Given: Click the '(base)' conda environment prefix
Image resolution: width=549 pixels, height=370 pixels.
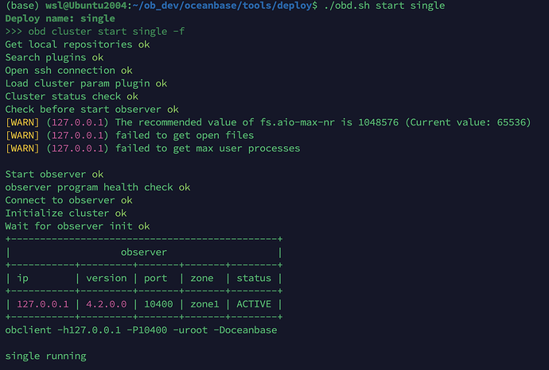Looking at the screenshot, I should click(22, 6).
